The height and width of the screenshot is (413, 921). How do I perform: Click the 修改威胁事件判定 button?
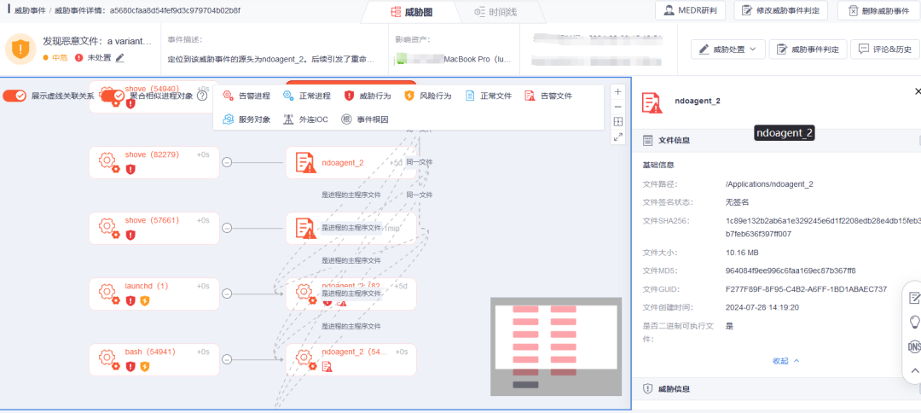pyautogui.click(x=782, y=10)
